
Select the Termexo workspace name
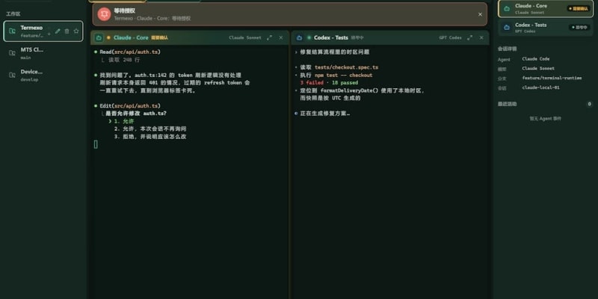tap(31, 28)
